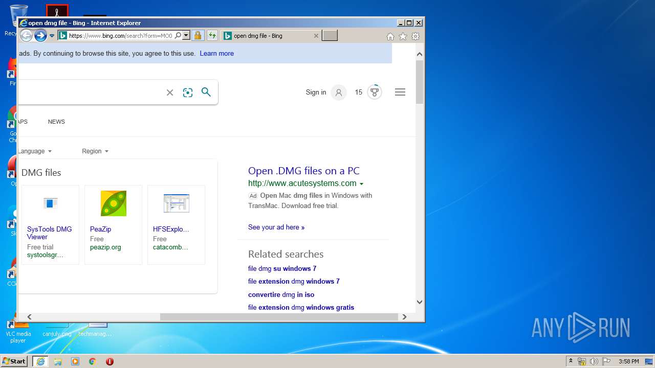Click the vertical scrollbar up arrow
Image resolution: width=655 pixels, height=368 pixels.
(x=420, y=54)
